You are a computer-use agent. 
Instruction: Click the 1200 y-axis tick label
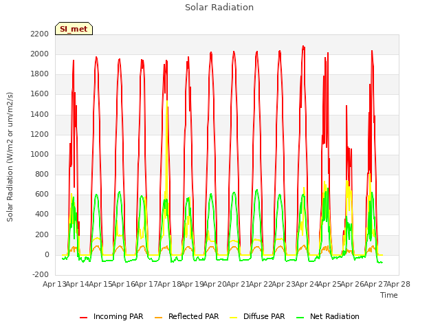click(40, 134)
